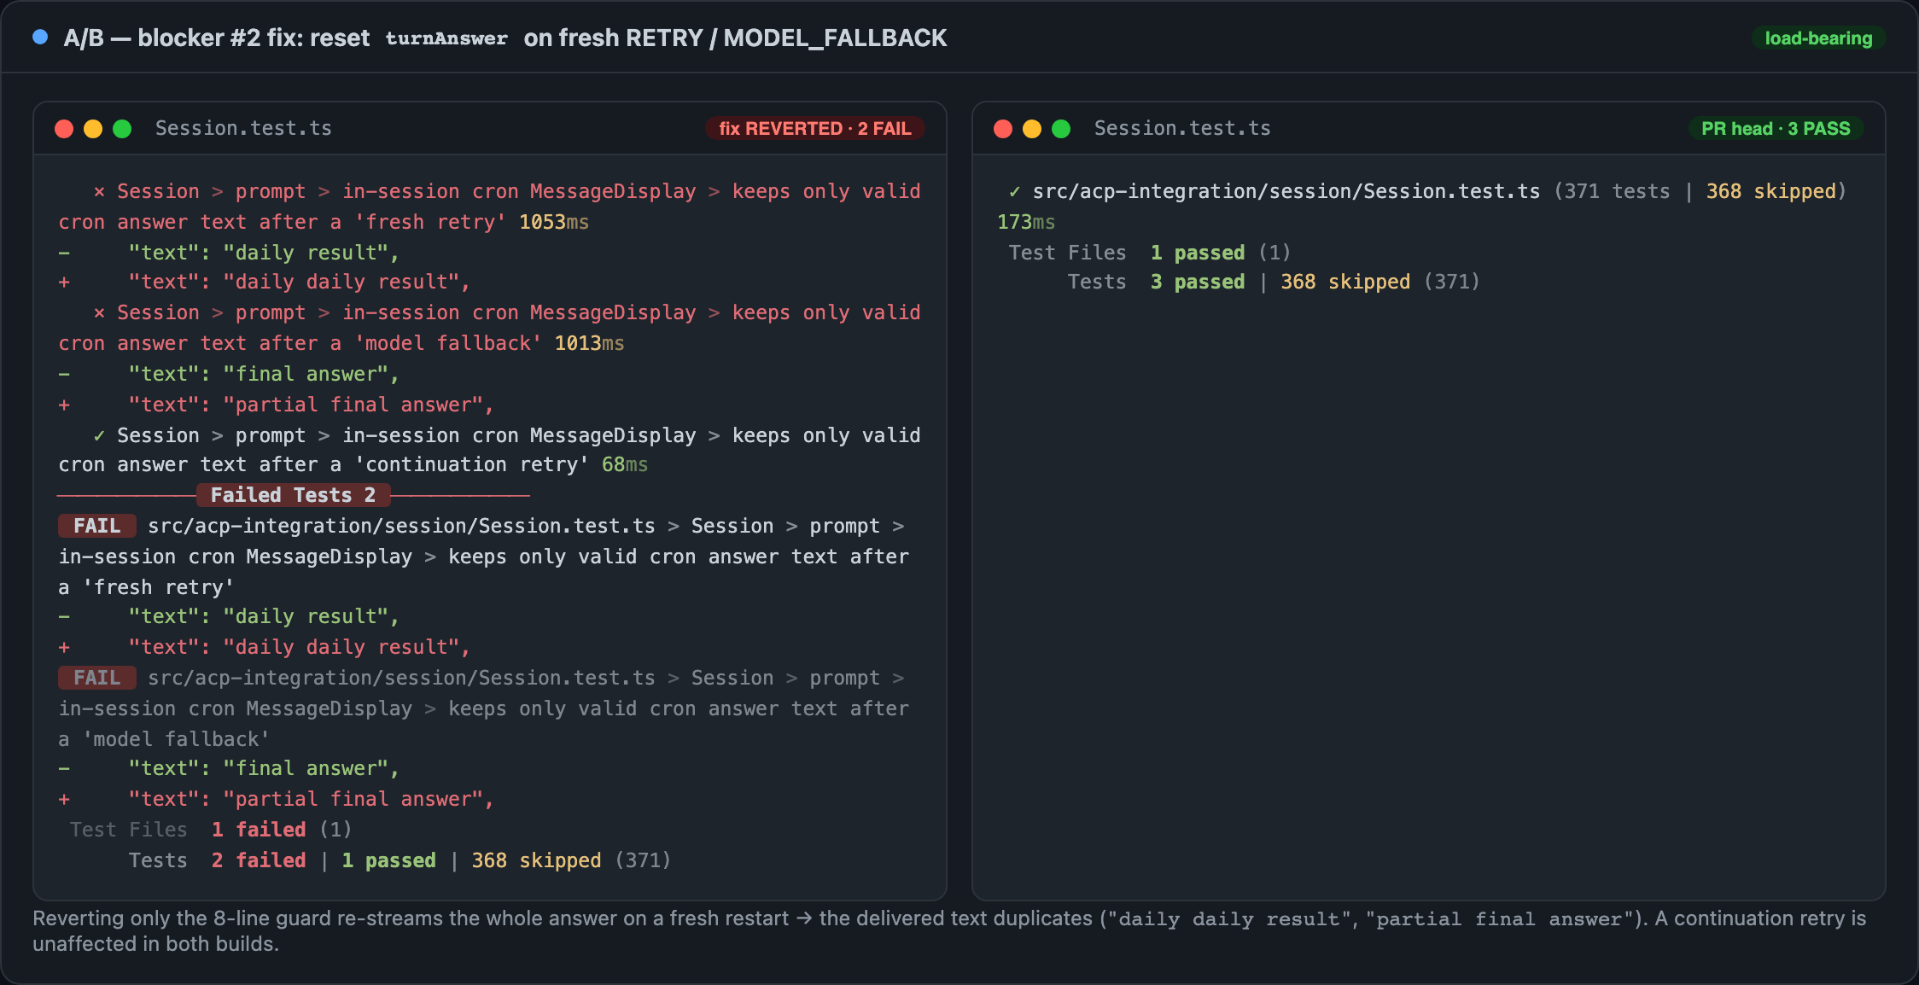This screenshot has width=1919, height=985.
Task: Click the 'PR head · 3 PASS' badge
Action: pos(1776,129)
